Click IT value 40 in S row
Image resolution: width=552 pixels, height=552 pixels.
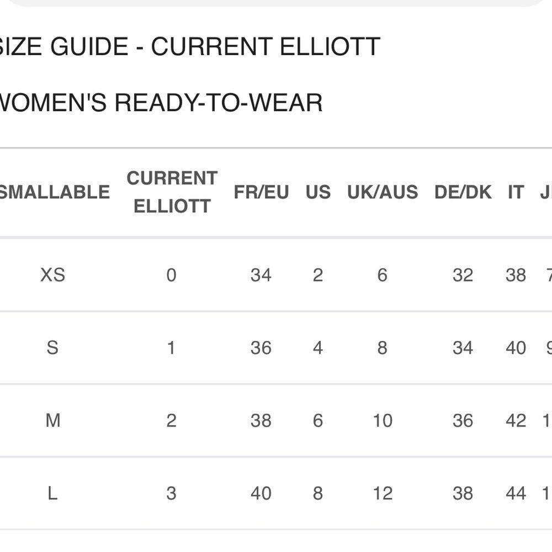click(x=516, y=348)
